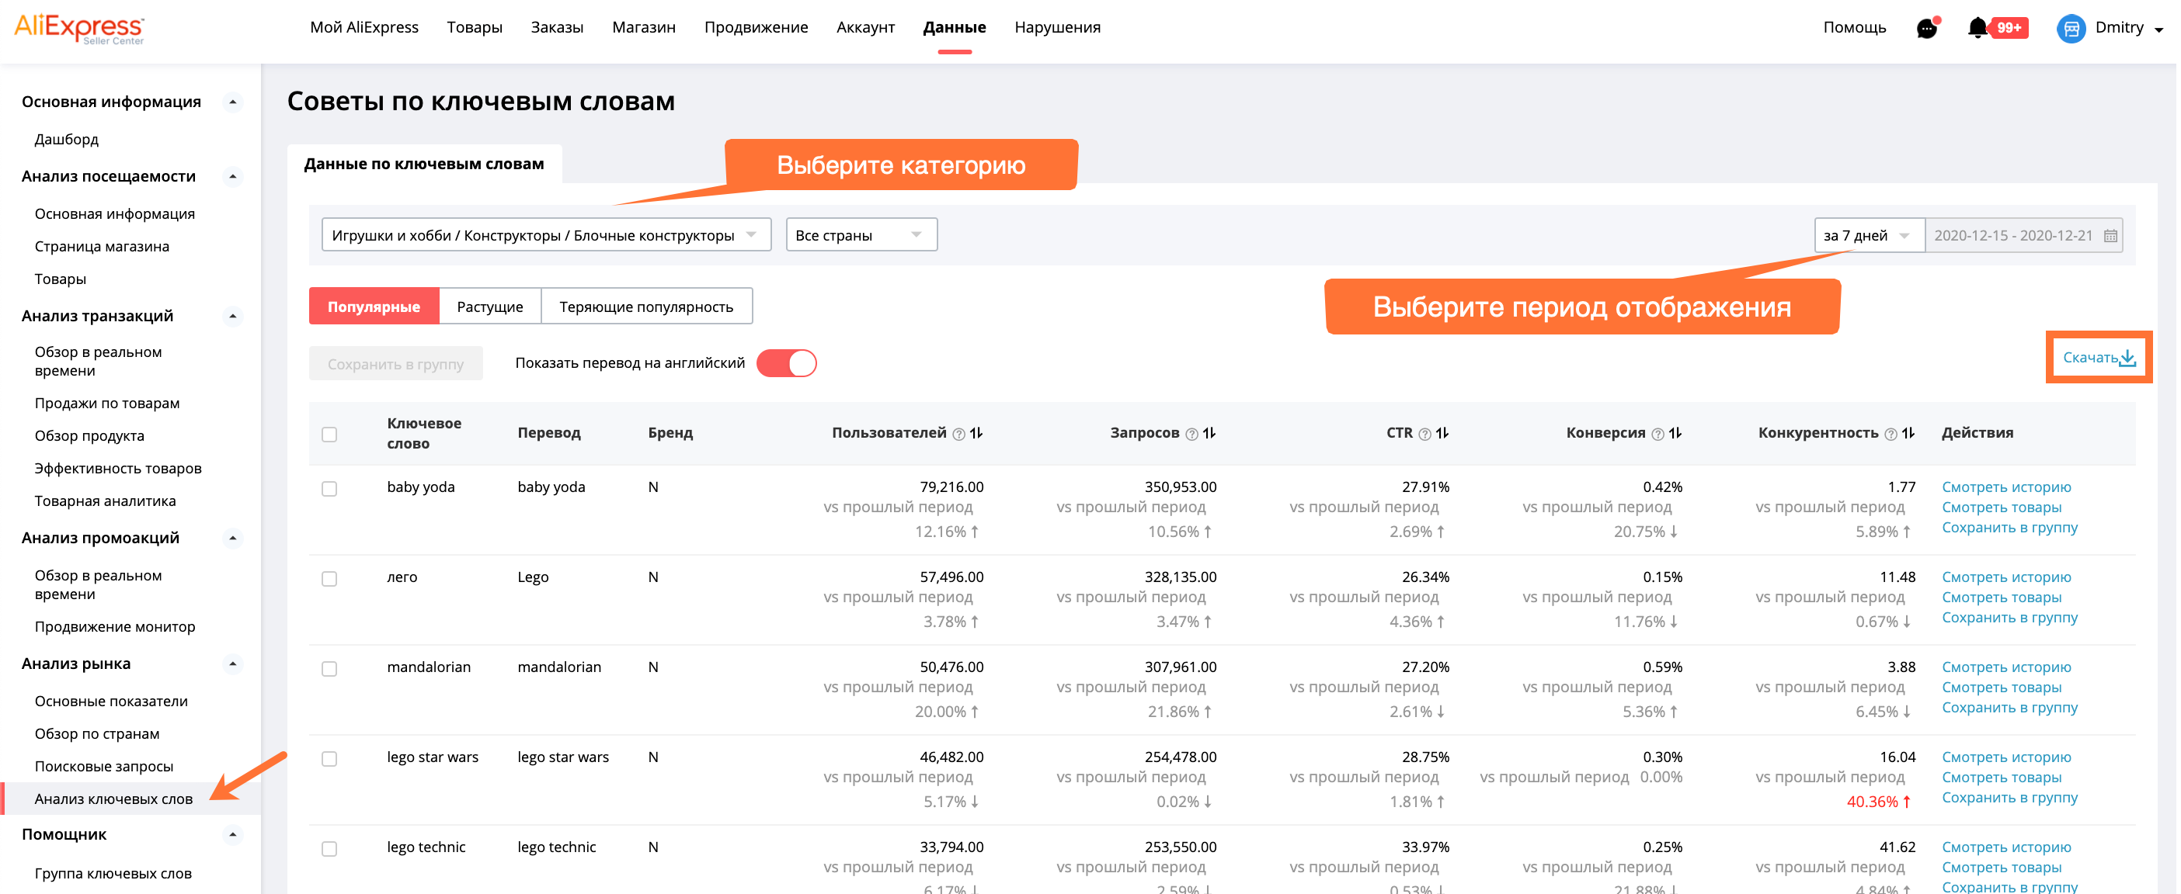Screen dimensions: 2181x894
Task: Open Дашборд in the sidebar
Action: click(x=67, y=140)
